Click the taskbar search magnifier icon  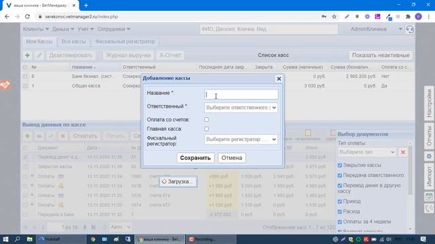click(17, 239)
